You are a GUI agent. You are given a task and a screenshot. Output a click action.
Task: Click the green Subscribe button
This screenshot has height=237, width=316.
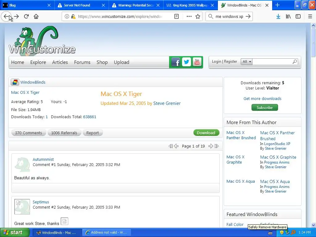264,108
